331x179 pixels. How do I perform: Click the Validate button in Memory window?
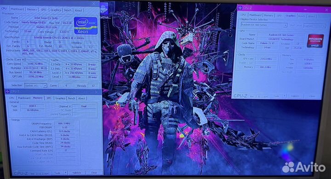(x=77, y=173)
